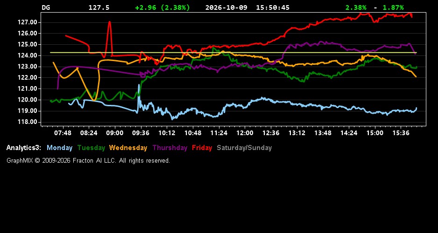Click the 15:00 time axis label
Viewport: 438px width, 233px height.
point(375,133)
